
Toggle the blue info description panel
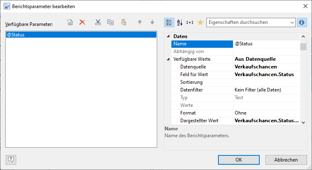click(301, 22)
